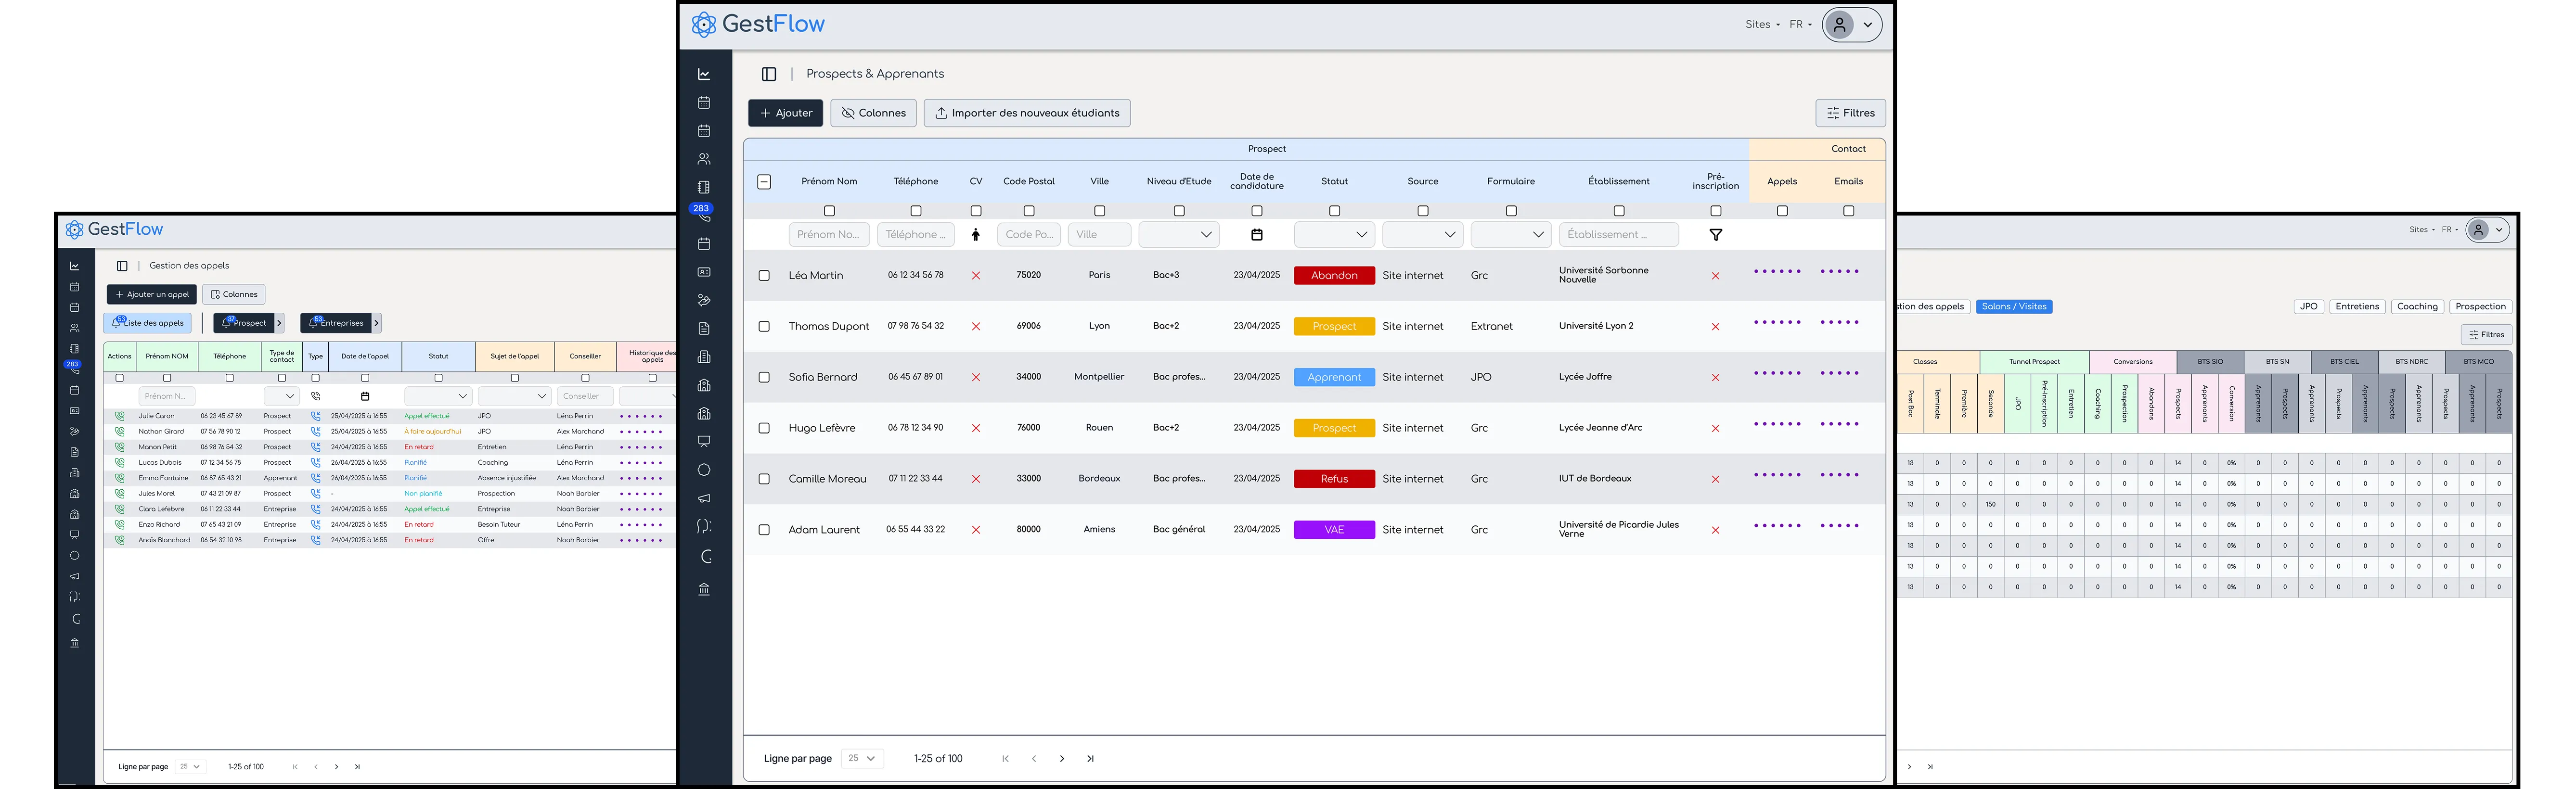This screenshot has height=789, width=2576.
Task: Toggle the select-all checkbox in the table header
Action: click(764, 182)
